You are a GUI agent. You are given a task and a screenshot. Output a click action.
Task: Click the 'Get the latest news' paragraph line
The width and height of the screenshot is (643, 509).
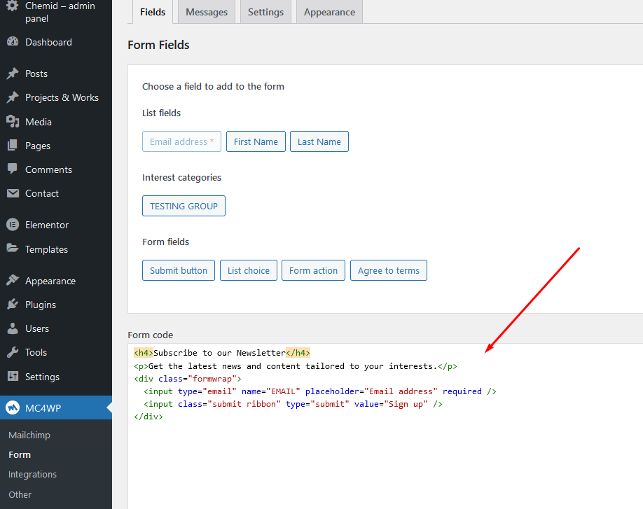coord(296,365)
